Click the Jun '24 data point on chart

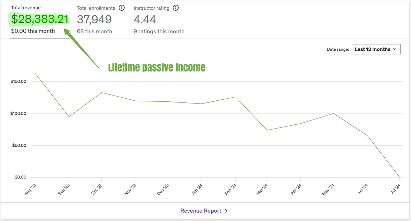[367, 135]
